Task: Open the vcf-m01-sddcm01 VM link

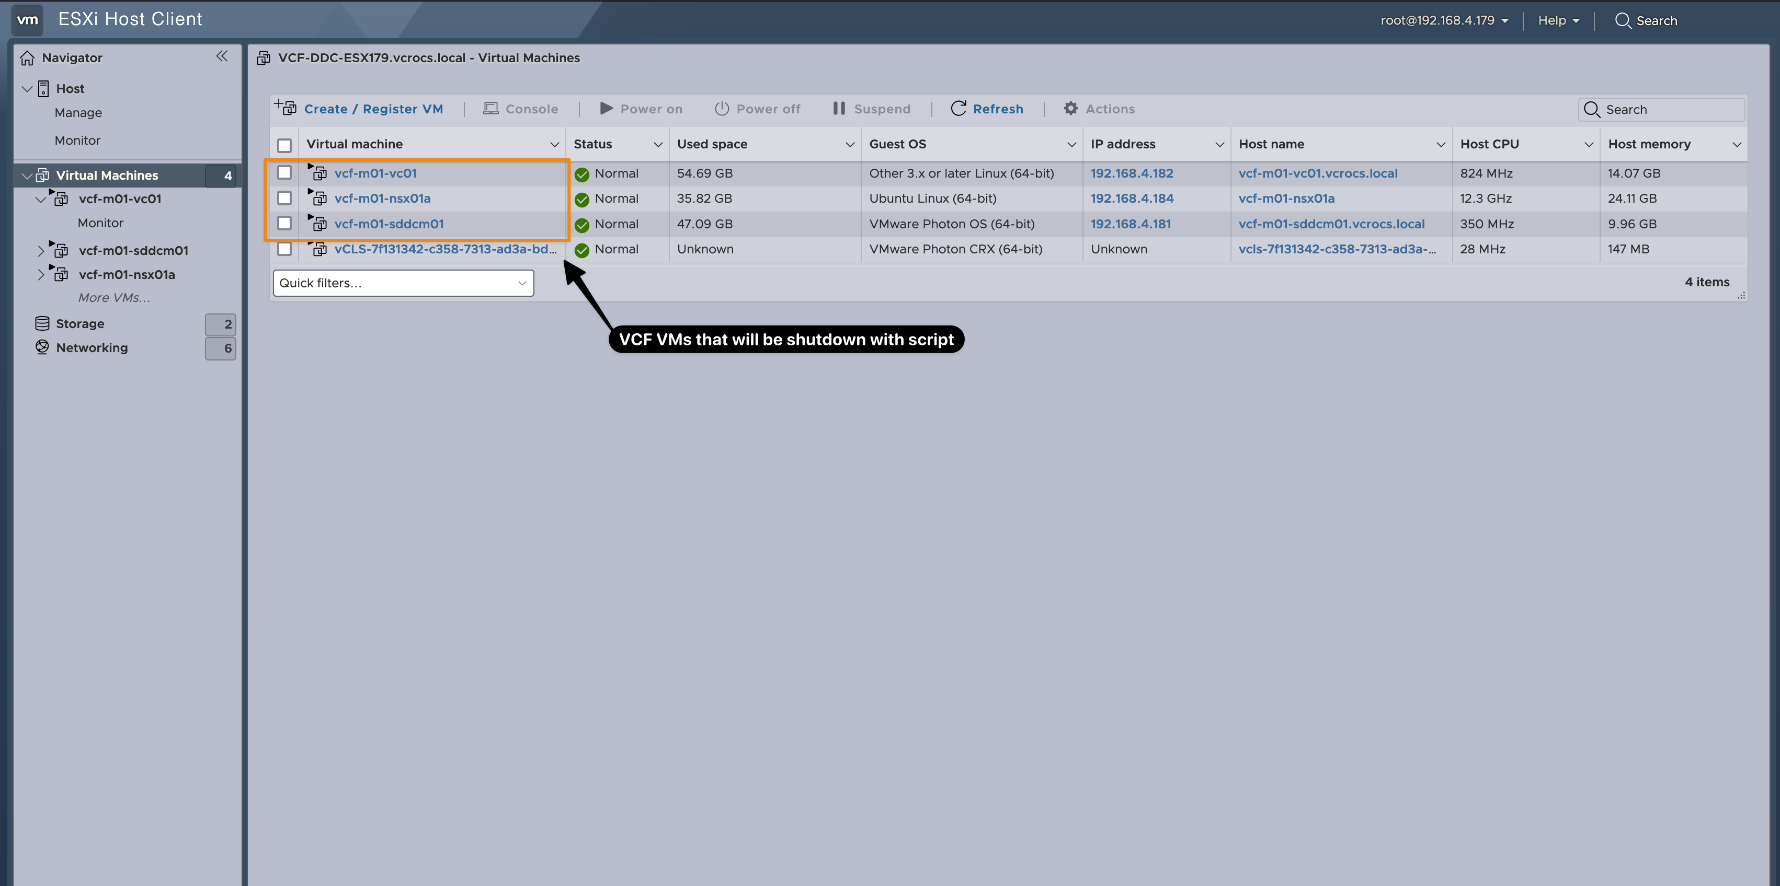Action: [x=389, y=224]
